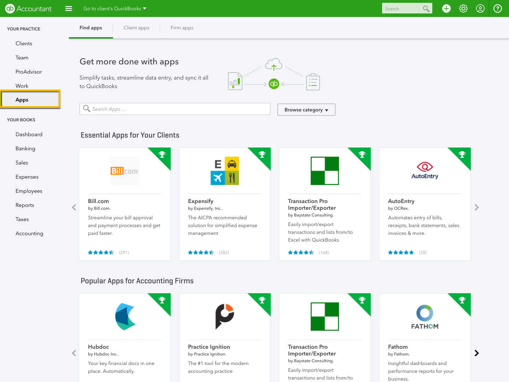509x382 pixels.
Task: Click the Practice Ignition app logo
Action: [x=224, y=316]
